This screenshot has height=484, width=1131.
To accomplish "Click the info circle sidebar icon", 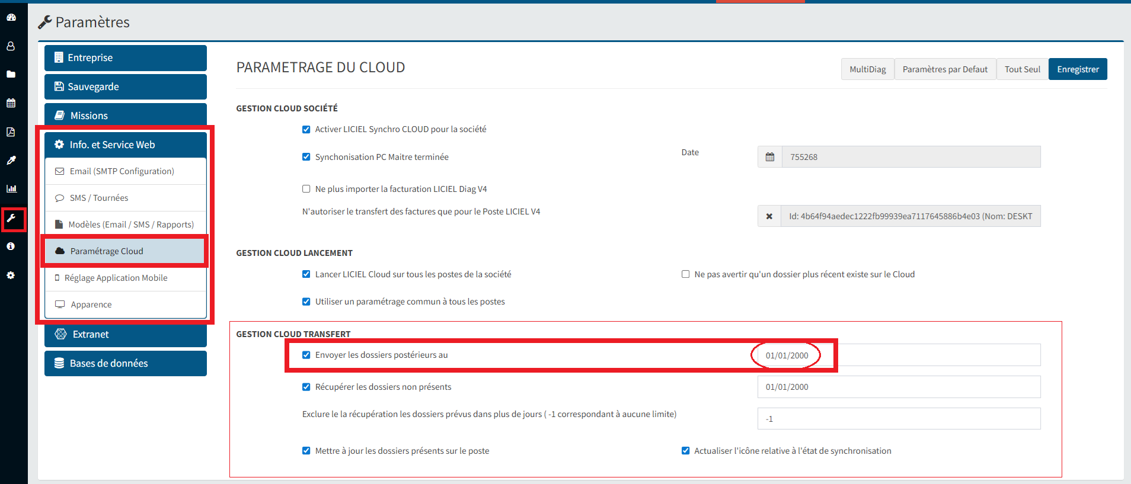I will click(11, 246).
